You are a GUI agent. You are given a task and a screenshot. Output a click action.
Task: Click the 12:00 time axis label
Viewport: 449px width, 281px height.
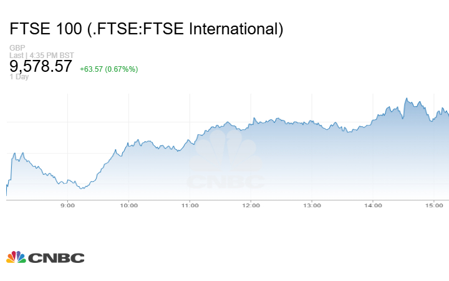coord(251,205)
